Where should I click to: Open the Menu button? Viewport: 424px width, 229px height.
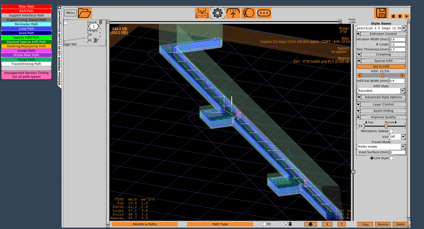70,13
